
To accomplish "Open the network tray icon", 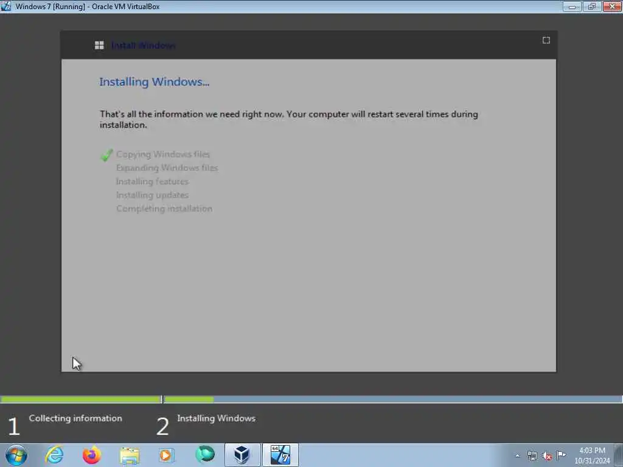I will (532, 456).
